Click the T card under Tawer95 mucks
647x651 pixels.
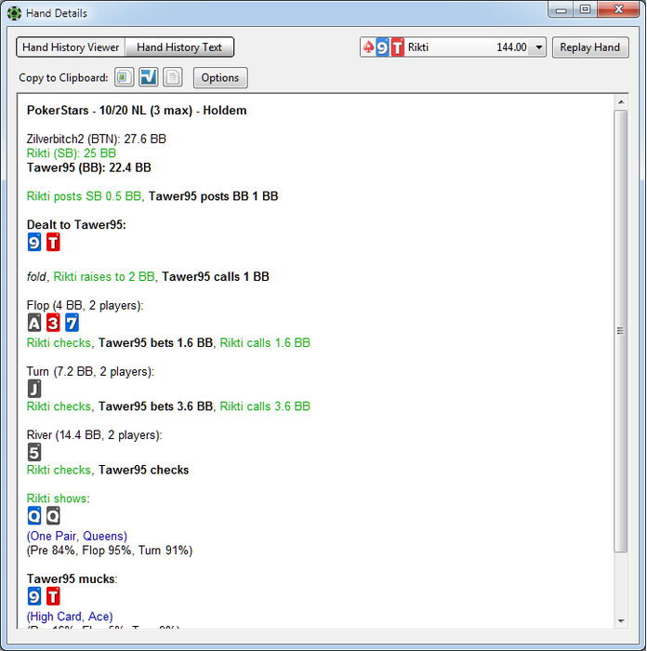[53, 596]
